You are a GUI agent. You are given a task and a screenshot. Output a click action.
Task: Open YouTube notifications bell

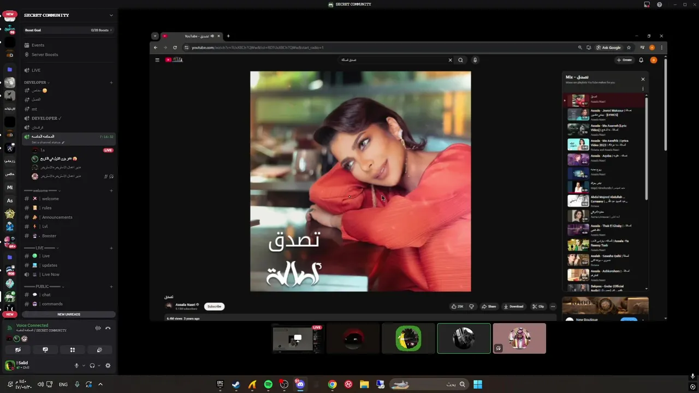[641, 60]
